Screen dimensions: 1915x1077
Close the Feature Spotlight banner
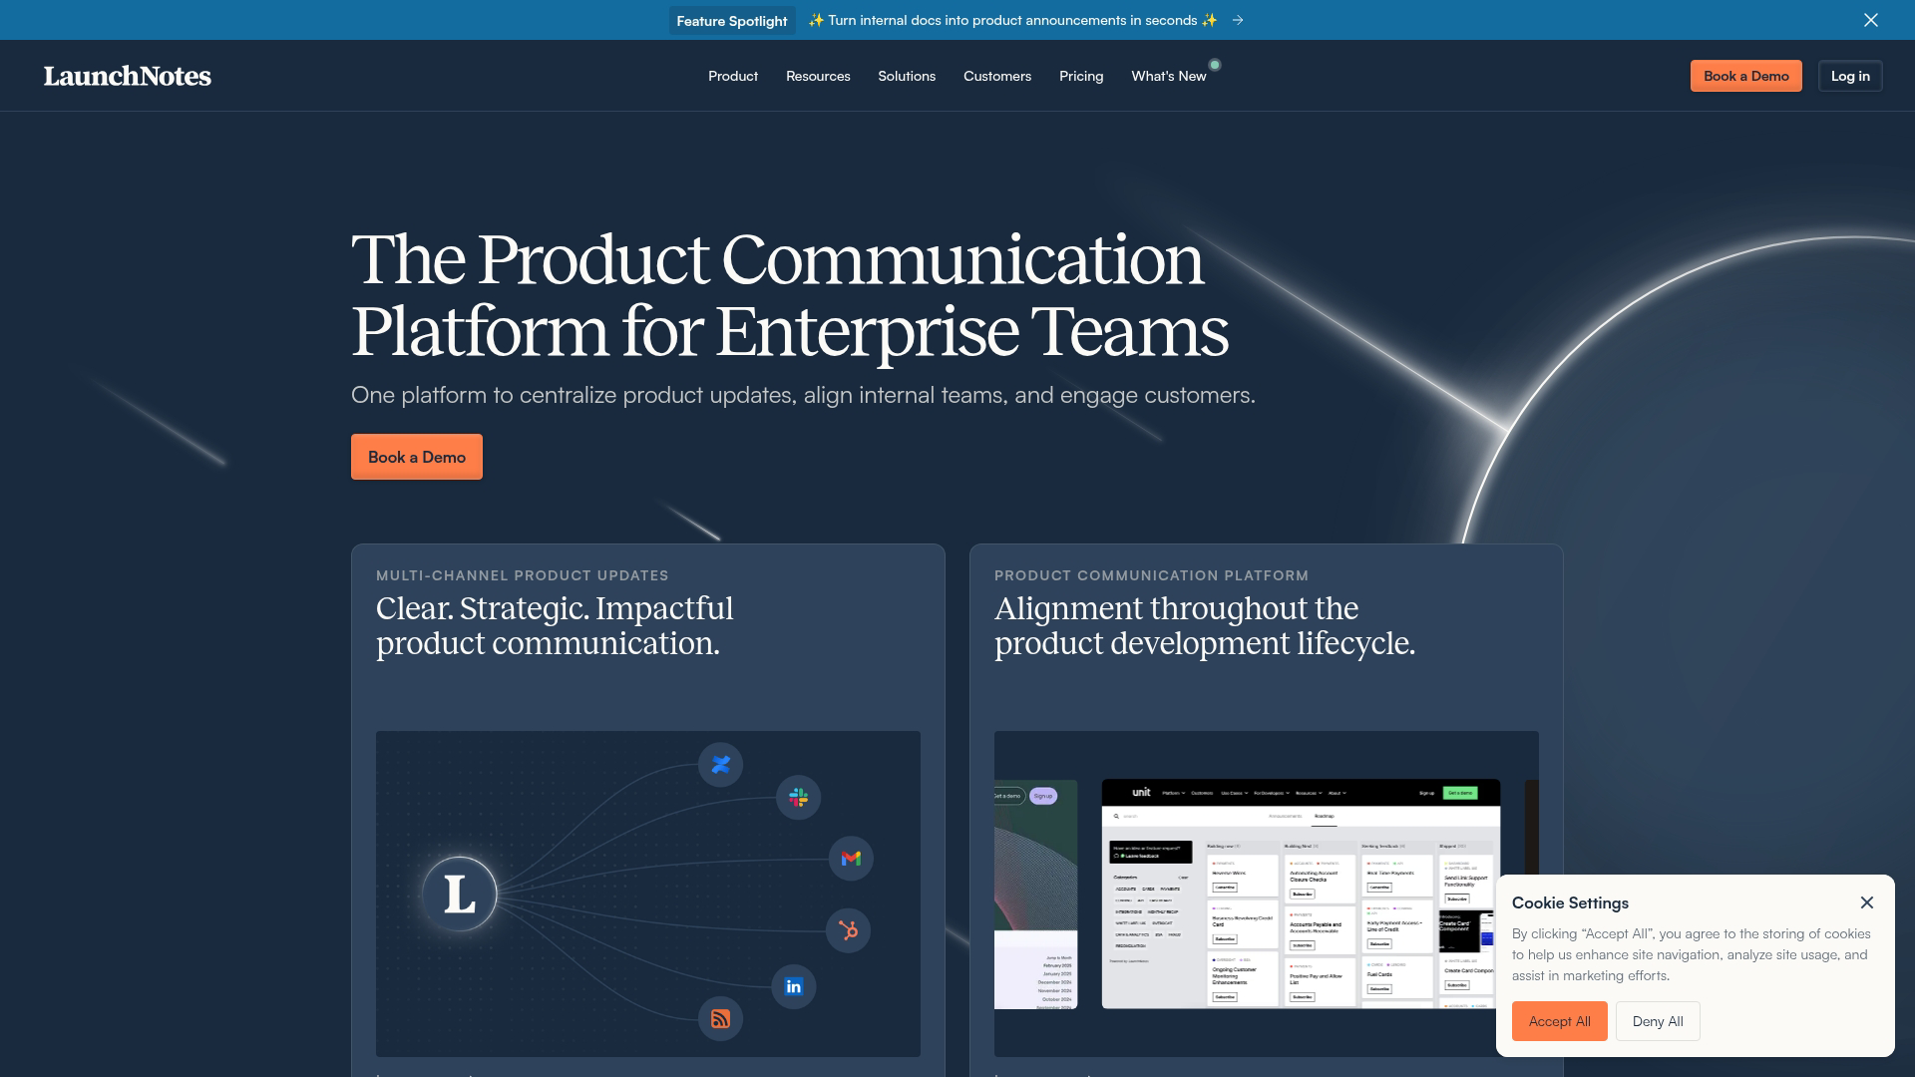(x=1871, y=20)
